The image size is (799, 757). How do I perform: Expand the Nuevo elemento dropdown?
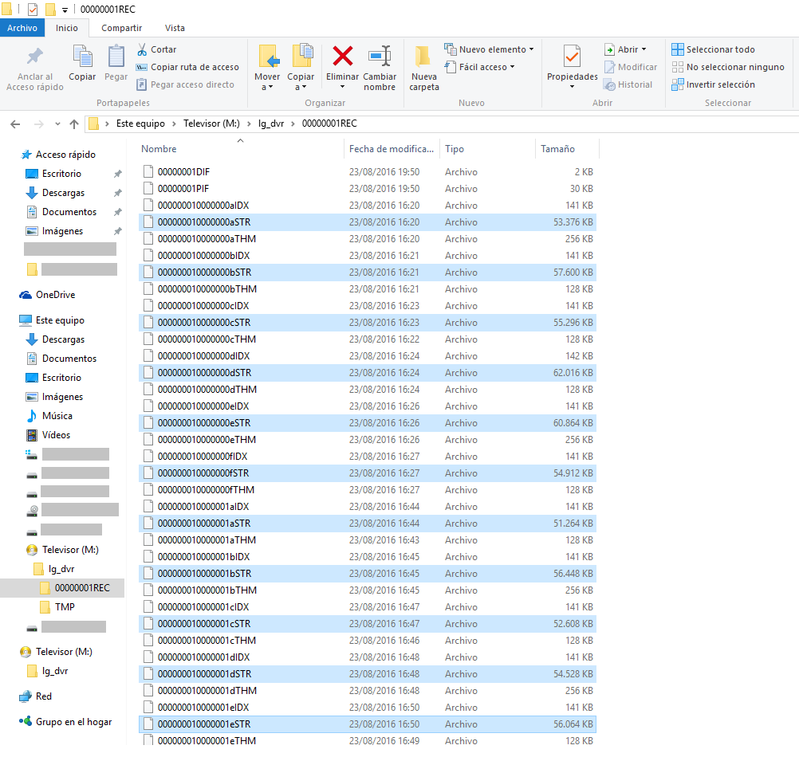(x=490, y=49)
